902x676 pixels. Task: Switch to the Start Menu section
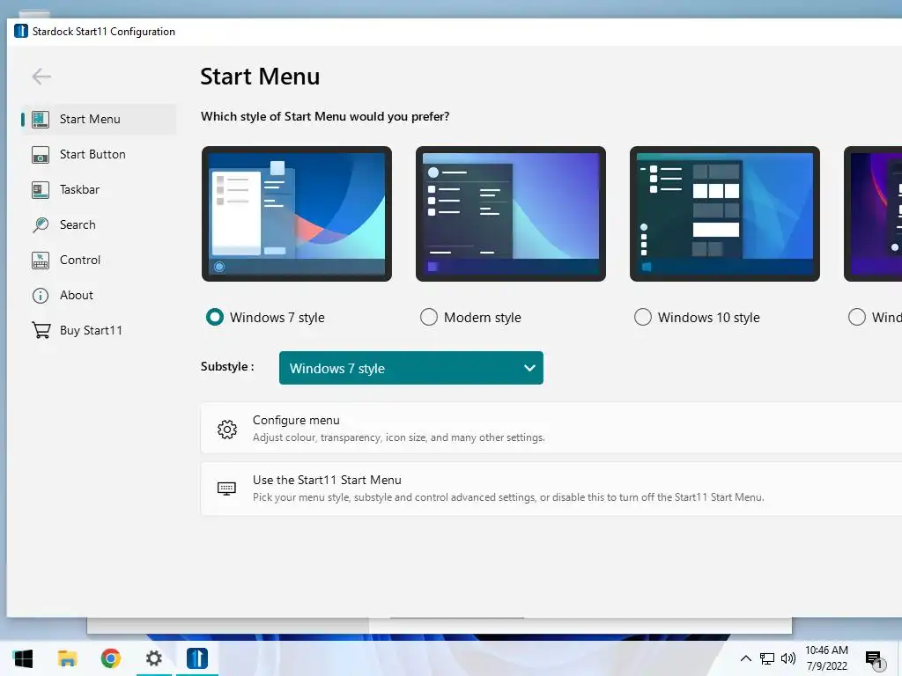(x=99, y=119)
